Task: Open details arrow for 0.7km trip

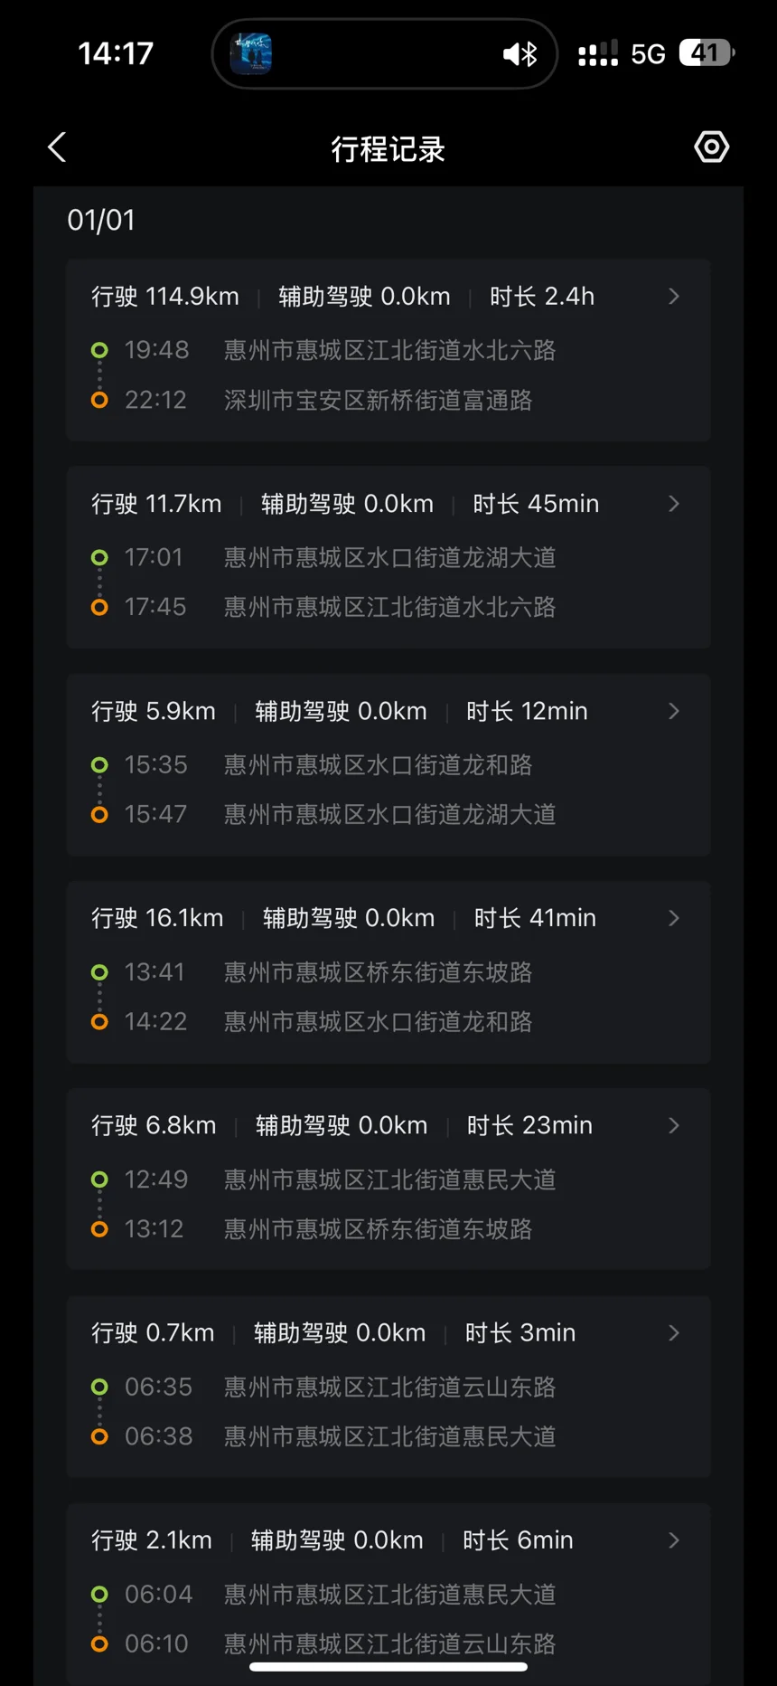Action: tap(674, 1332)
